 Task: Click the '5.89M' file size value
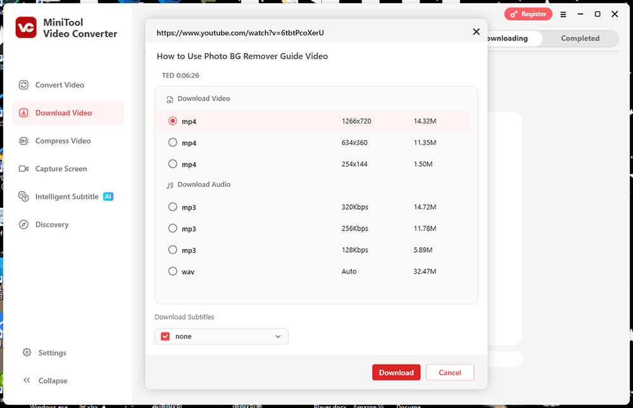(423, 250)
